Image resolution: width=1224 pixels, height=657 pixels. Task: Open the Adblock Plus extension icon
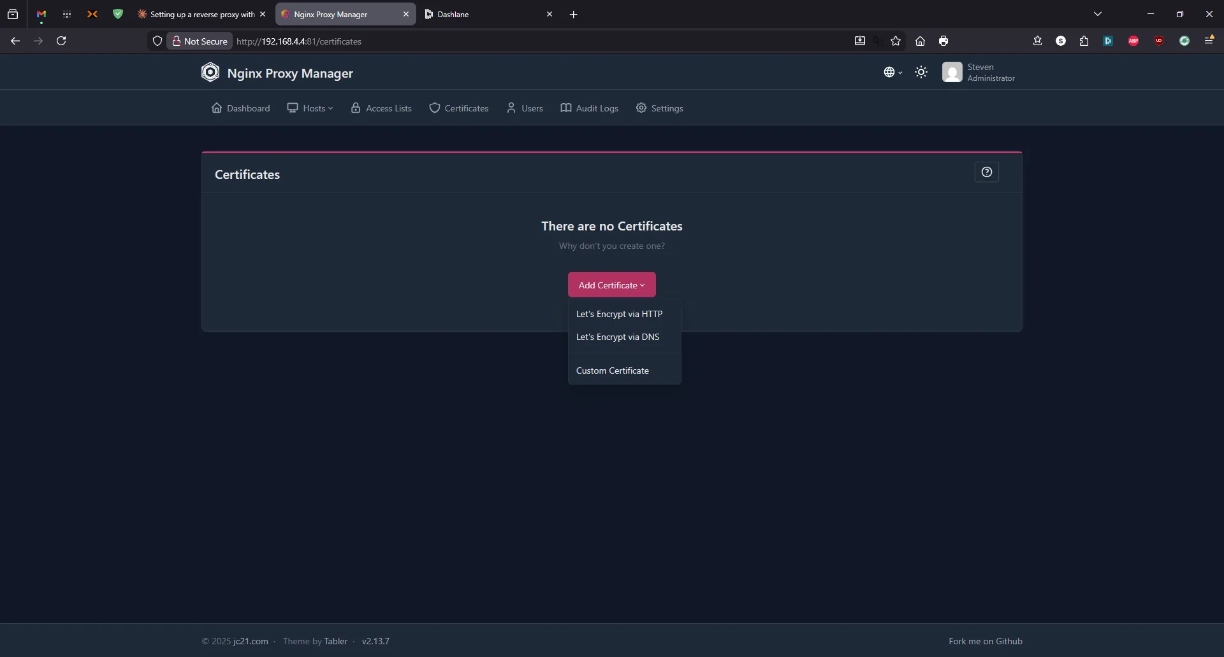tap(1133, 40)
